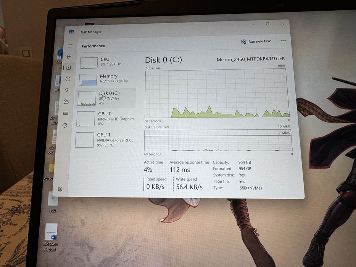Open the Startup apps page icon
This screenshot has width=356, height=267.
point(67,90)
